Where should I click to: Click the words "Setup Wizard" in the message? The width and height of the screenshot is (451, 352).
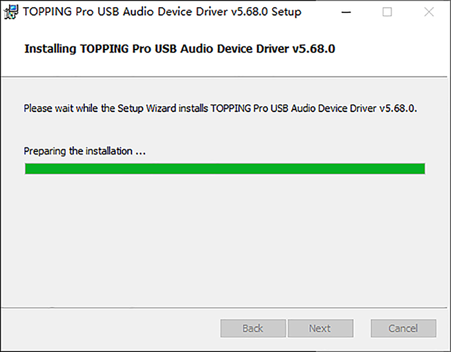(x=147, y=108)
